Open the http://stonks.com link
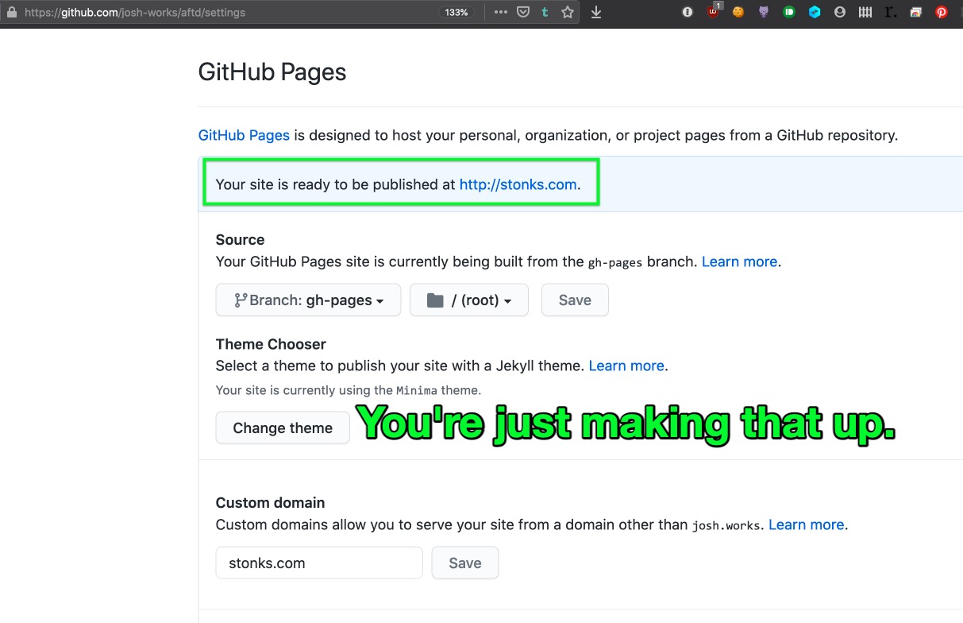 518,184
